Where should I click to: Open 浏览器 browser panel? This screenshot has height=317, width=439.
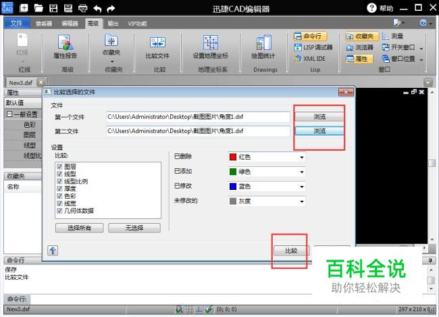[x=360, y=47]
